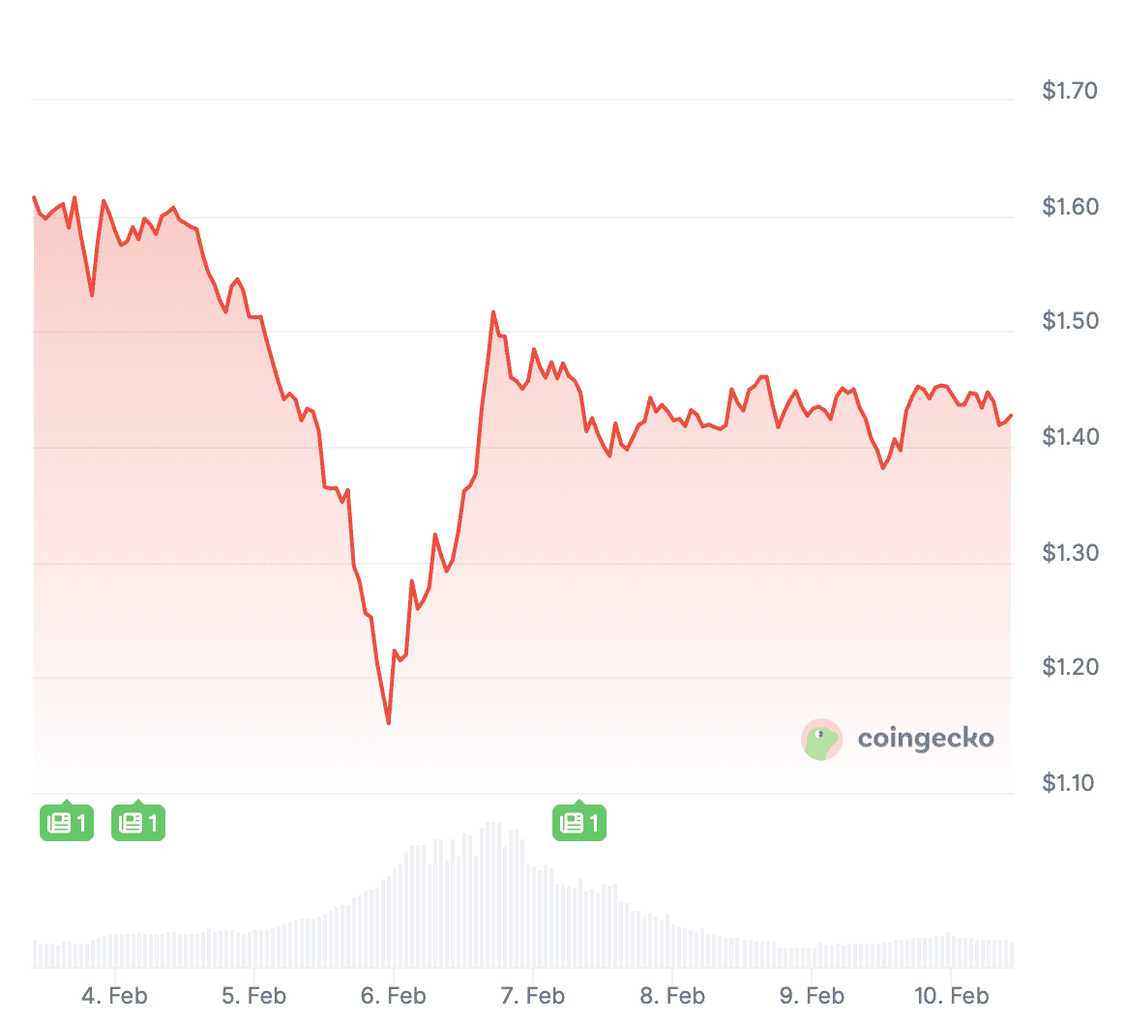Click the CoinGecko gecko logo icon
This screenshot has width=1126, height=1023.
(821, 740)
